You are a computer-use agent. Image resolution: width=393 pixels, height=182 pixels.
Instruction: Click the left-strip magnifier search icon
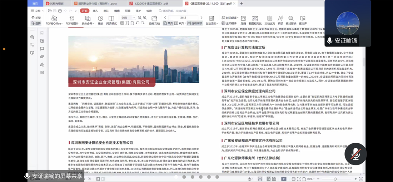pos(32,37)
